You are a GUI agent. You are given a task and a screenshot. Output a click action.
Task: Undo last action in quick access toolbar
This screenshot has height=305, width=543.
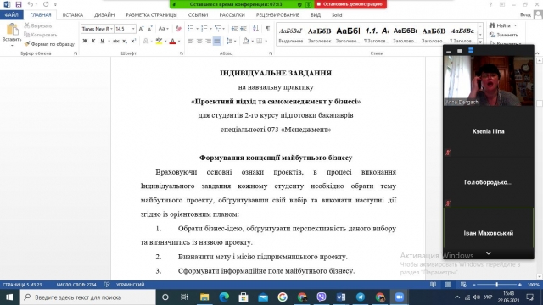coord(31,4)
